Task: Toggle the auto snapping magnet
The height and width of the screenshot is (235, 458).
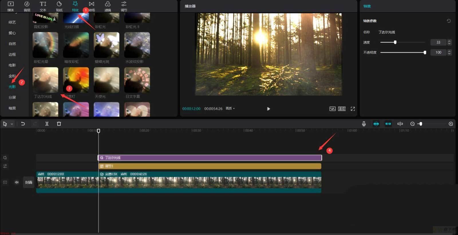Action: tap(376, 124)
